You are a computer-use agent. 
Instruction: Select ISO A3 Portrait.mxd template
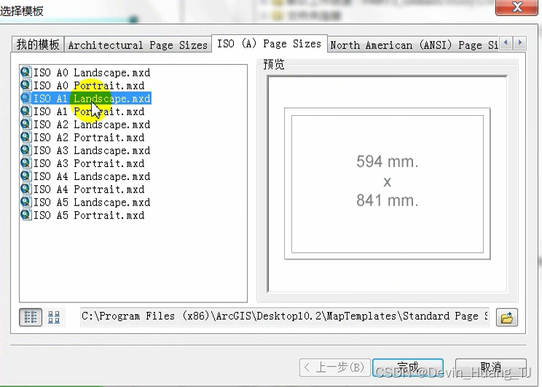tap(82, 163)
